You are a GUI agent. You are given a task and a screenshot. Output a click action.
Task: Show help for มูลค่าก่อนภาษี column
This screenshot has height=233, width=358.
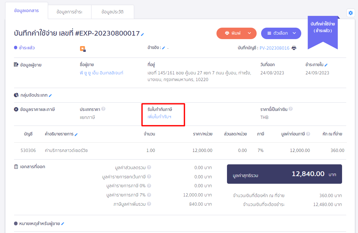pyautogui.click(x=308, y=134)
